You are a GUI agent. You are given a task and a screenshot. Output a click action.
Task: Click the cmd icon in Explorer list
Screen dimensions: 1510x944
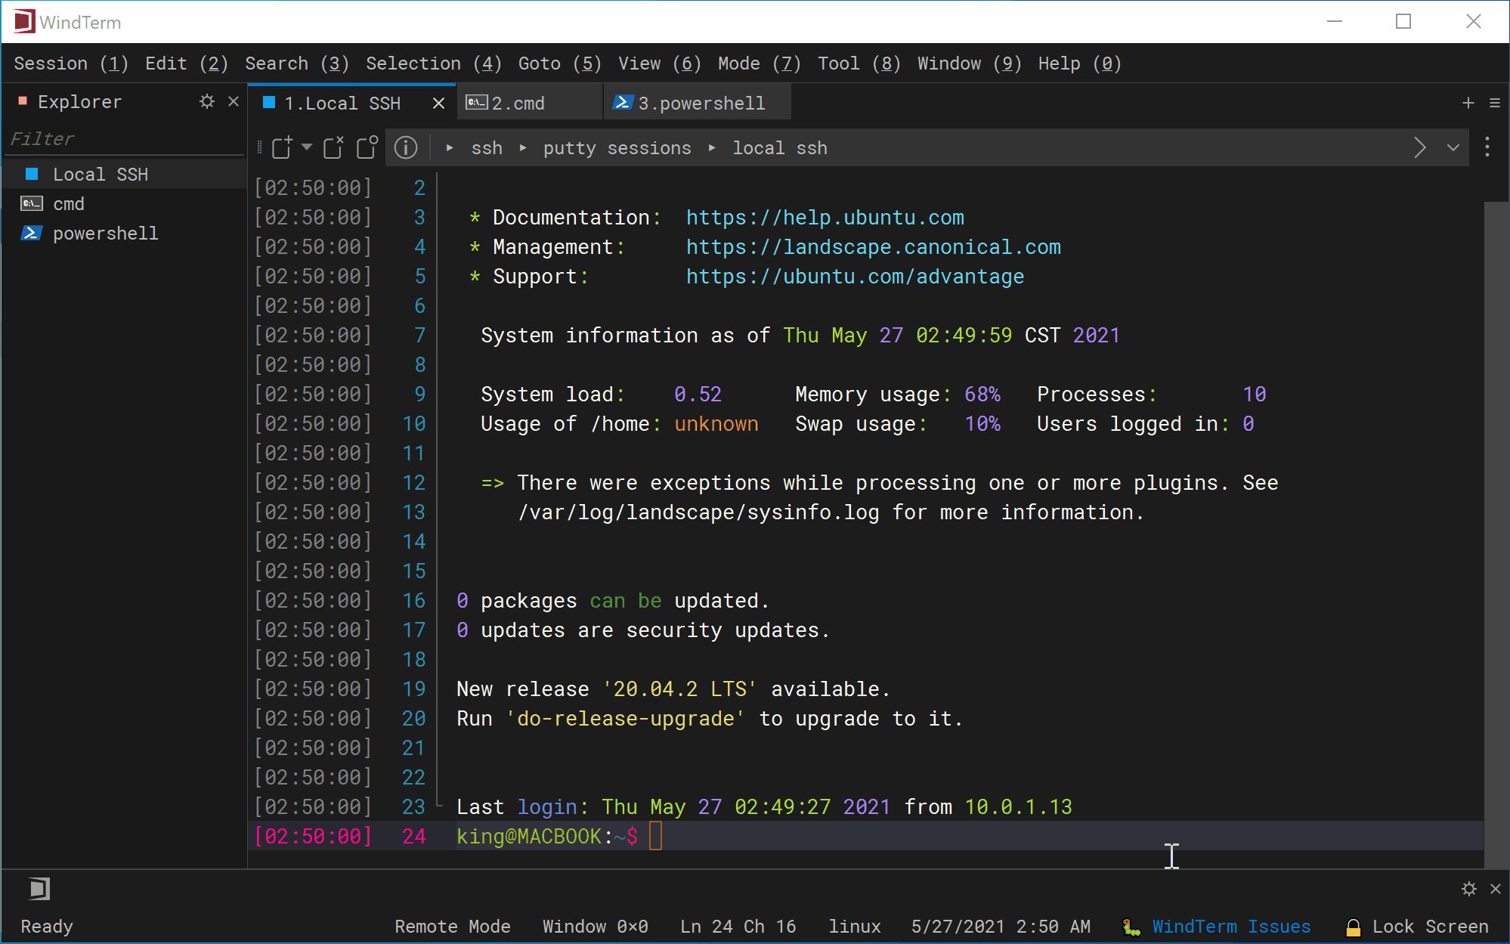pos(32,203)
